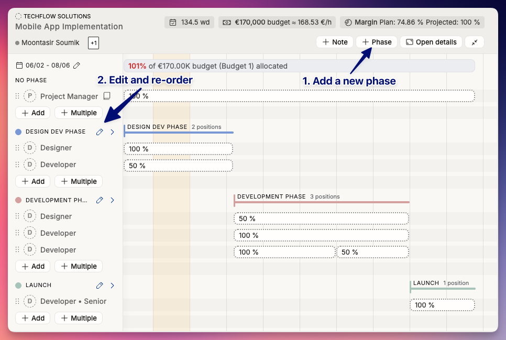Expand the Launch phase chevron
Viewport: 506px width, 340px height.
pyautogui.click(x=112, y=286)
